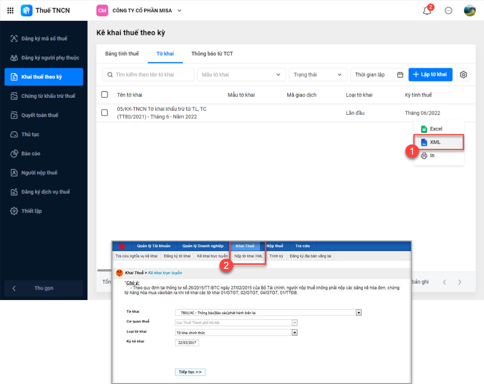The width and height of the screenshot is (484, 384).
Task: Open Nộp tờ khai XML submenu
Action: (248, 256)
